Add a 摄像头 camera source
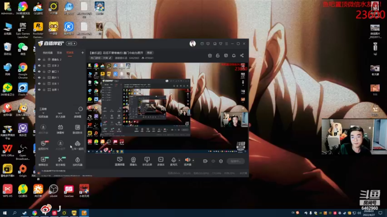 coord(134,161)
